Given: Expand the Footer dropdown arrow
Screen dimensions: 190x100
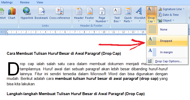Looking at the screenshot, I should (89, 21).
